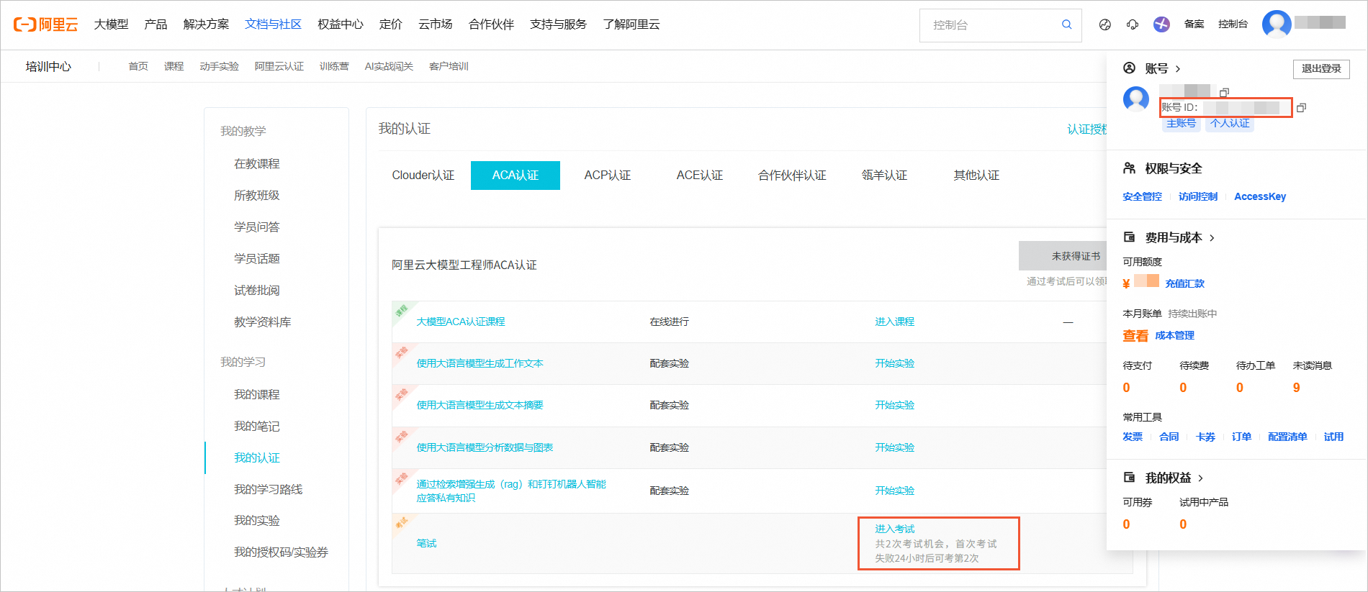
Task: Open 阿里云认证 in training nav
Action: pyautogui.click(x=279, y=66)
